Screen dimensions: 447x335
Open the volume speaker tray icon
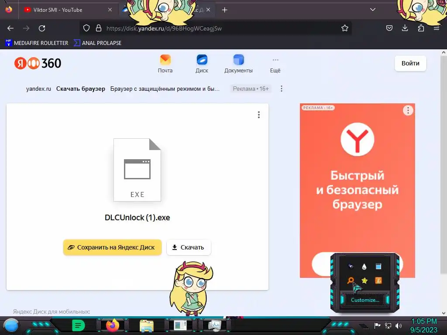(x=399, y=325)
